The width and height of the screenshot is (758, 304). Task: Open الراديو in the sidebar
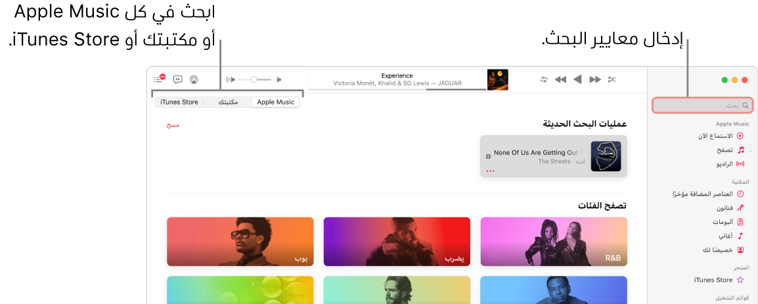coord(730,164)
